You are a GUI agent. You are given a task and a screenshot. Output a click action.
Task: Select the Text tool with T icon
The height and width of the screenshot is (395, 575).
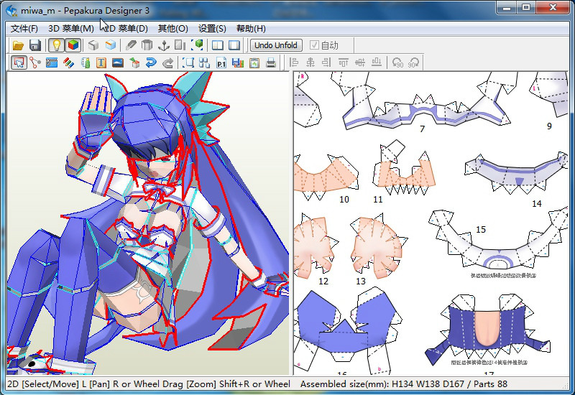pos(101,63)
